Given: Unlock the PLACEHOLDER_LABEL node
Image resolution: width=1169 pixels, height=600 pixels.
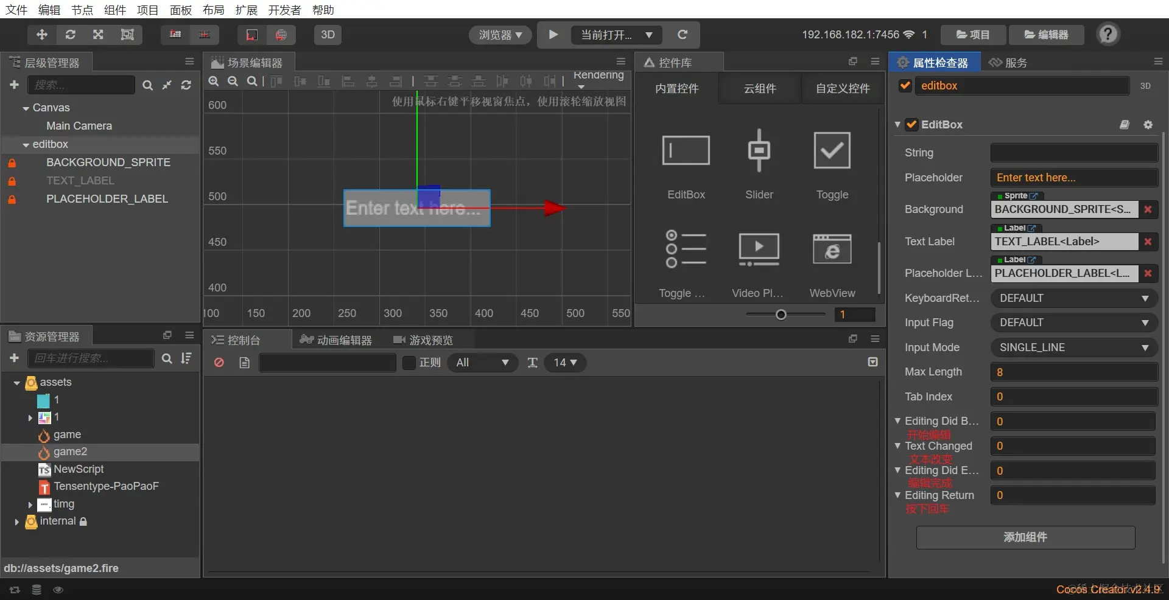Looking at the screenshot, I should point(12,200).
